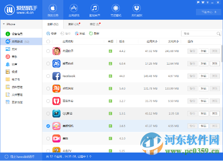Open the title bar dropdown menu icon
223x161 pixels.
point(208,2)
